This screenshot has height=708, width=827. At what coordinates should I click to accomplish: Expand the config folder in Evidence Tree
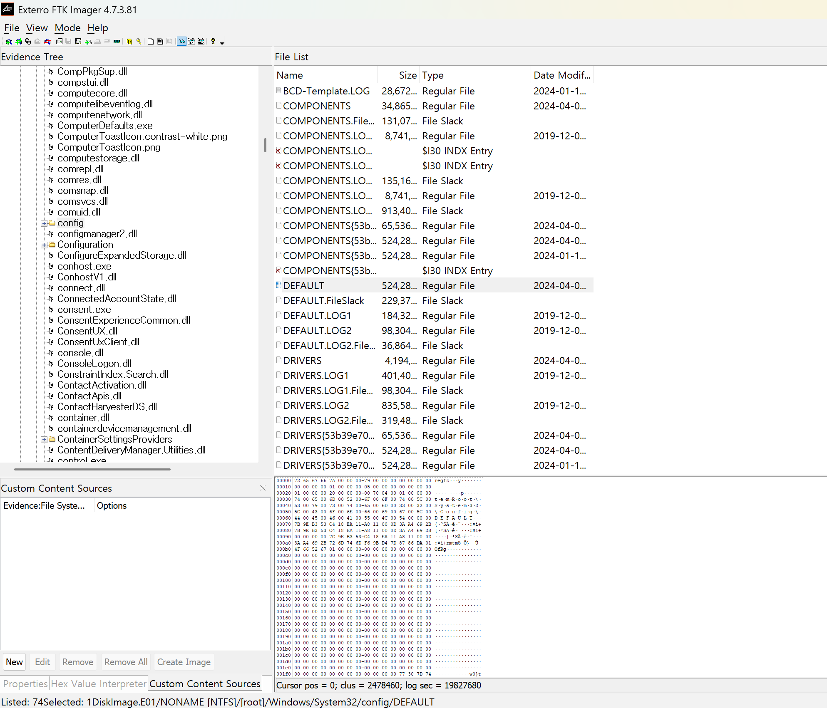click(44, 223)
